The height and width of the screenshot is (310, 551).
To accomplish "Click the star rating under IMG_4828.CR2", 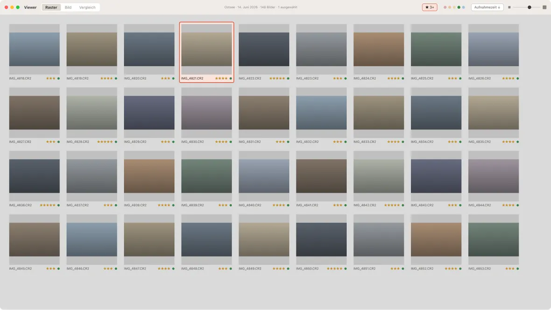I will pyautogui.click(x=105, y=142).
